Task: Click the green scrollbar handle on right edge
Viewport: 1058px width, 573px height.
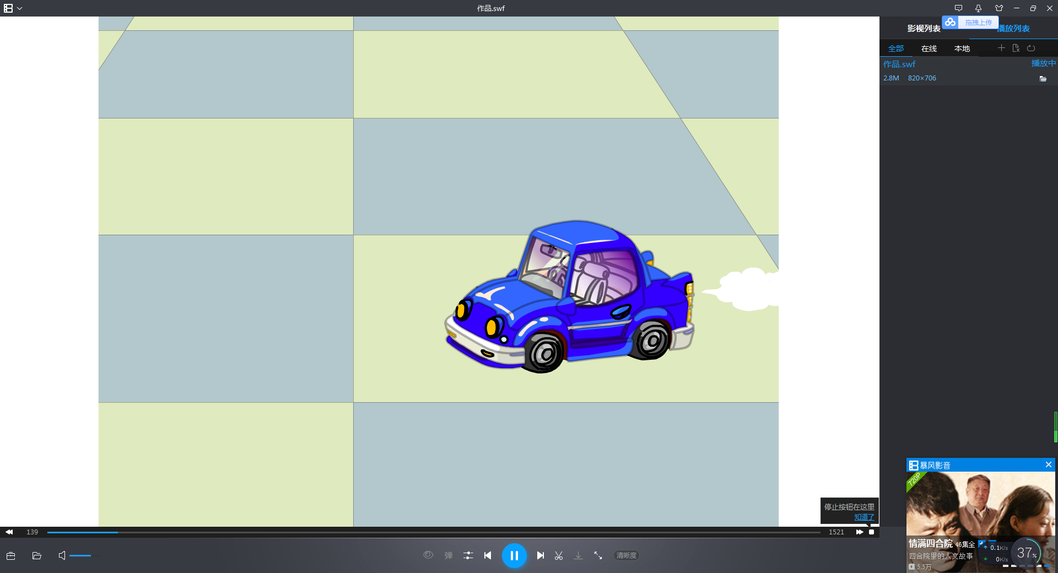Action: click(1055, 427)
